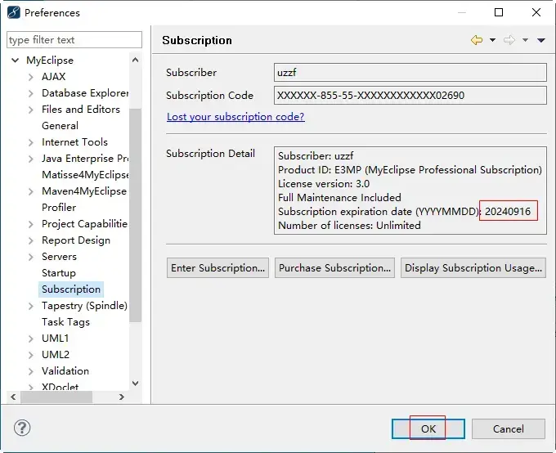556x453 pixels.
Task: Confirm with the OK button
Action: pos(428,428)
